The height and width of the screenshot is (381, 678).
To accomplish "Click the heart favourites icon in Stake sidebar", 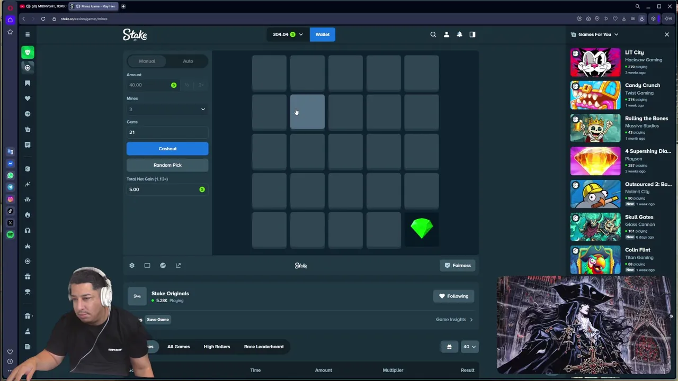I will click(x=28, y=98).
